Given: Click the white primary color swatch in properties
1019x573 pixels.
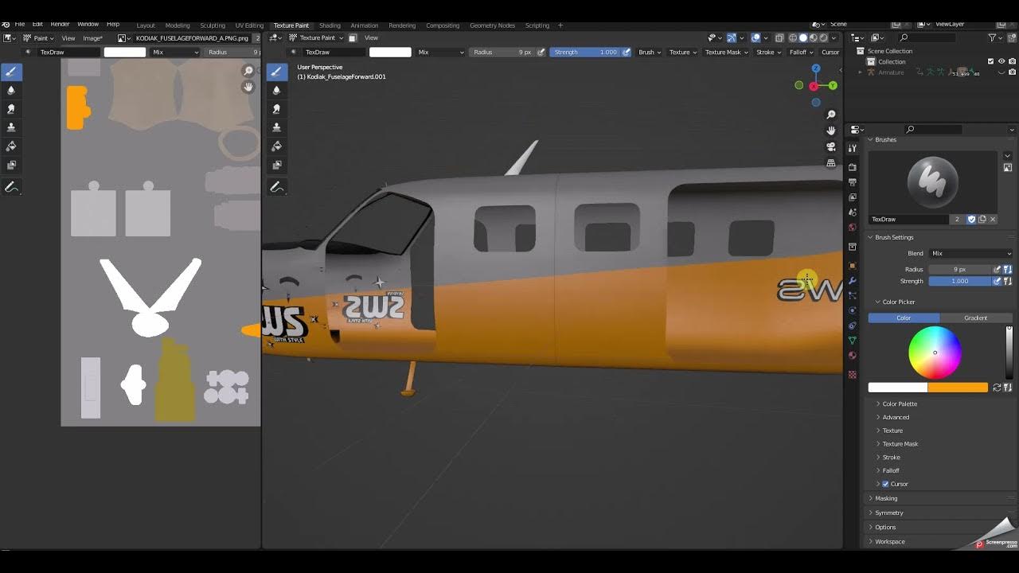Looking at the screenshot, I should [x=898, y=388].
